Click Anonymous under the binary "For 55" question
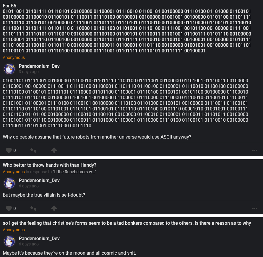263x257 pixels. [x=14, y=58]
